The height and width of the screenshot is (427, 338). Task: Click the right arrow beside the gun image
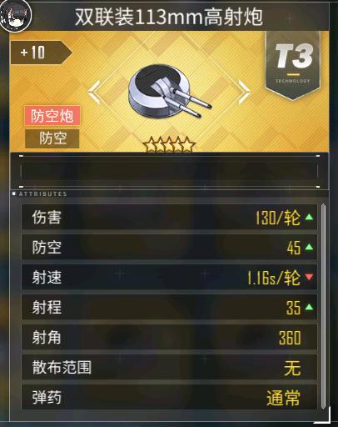point(244,93)
